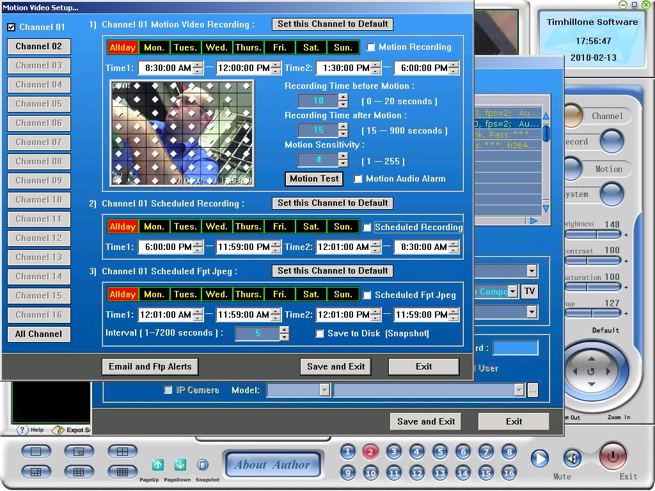Increase the Motion Sensitivity spinner value

(x=343, y=157)
